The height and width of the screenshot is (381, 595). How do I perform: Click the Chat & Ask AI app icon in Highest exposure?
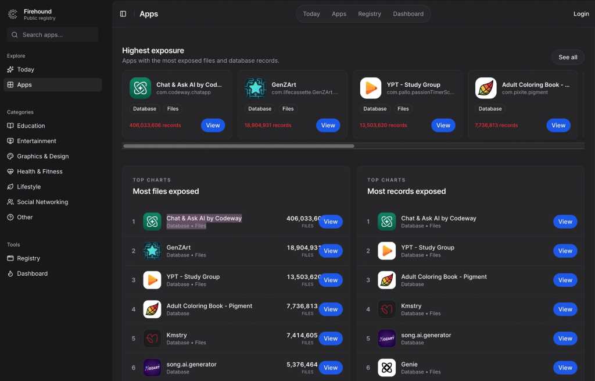[x=140, y=88]
